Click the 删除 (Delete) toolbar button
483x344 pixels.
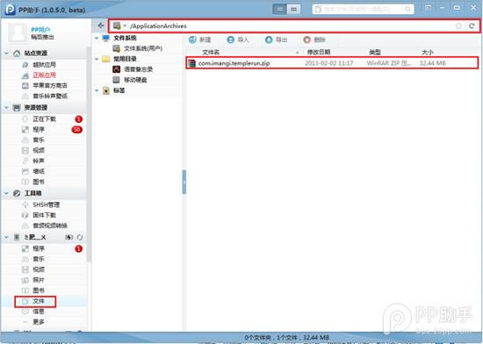[x=314, y=39]
